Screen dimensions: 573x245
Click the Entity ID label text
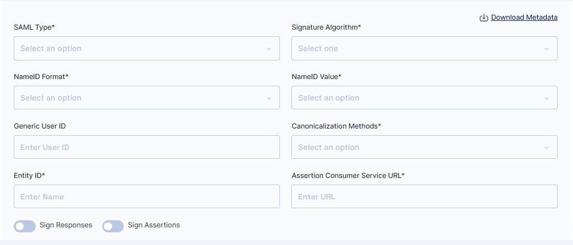[x=29, y=176]
